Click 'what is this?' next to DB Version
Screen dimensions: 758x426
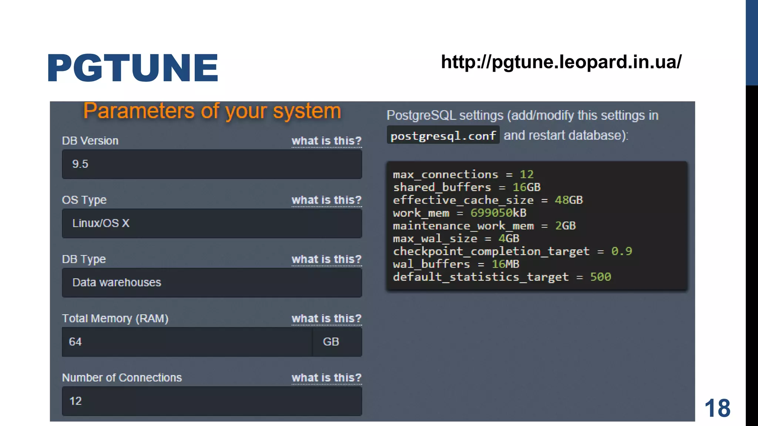[x=326, y=141]
